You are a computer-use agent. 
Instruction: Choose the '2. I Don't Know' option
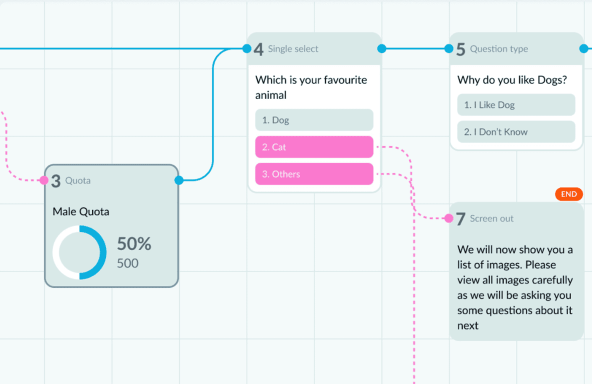516,132
